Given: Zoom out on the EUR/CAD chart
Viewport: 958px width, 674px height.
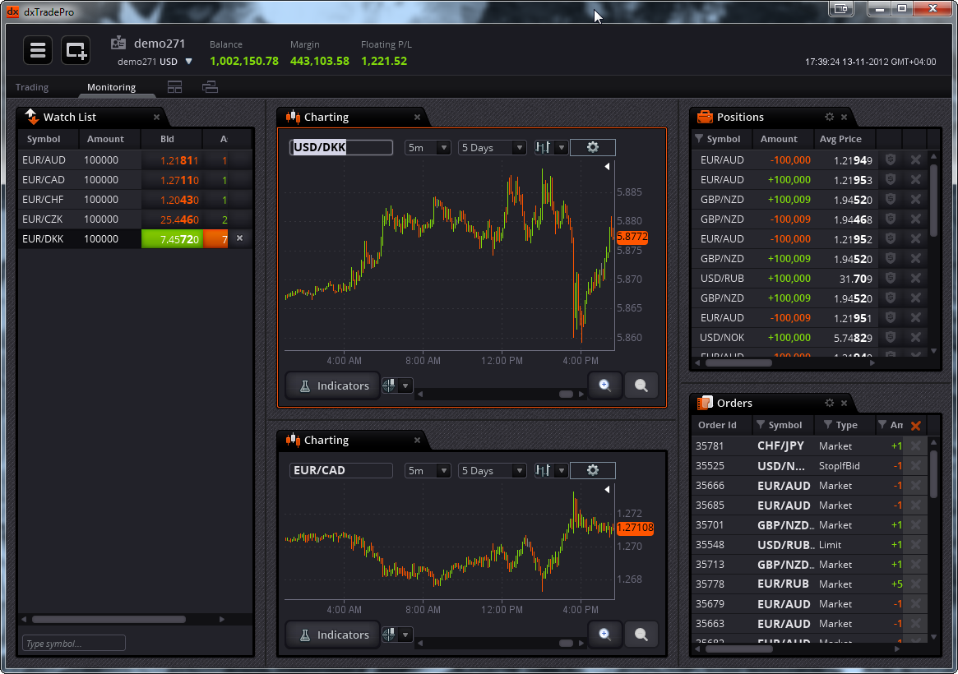Looking at the screenshot, I should pyautogui.click(x=641, y=634).
